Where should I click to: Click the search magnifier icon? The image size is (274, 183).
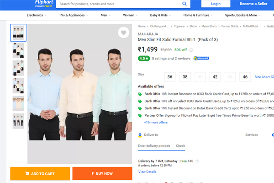click(185, 4)
